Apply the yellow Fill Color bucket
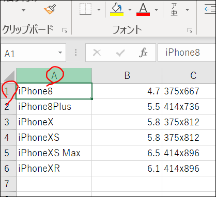 pyautogui.click(x=117, y=9)
